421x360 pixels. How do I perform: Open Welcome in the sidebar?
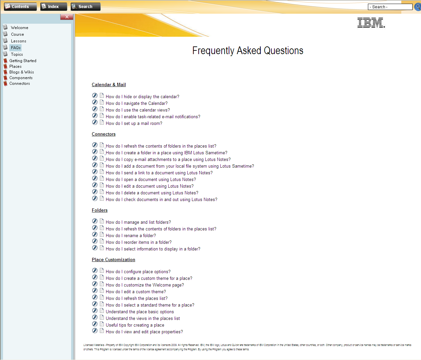(19, 28)
